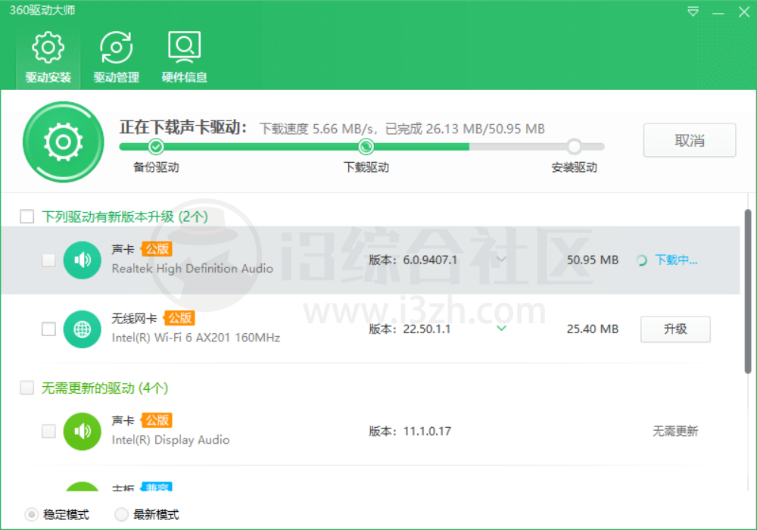Check the Intel Display Audio checkbox
Image resolution: width=757 pixels, height=530 pixels.
[x=48, y=431]
